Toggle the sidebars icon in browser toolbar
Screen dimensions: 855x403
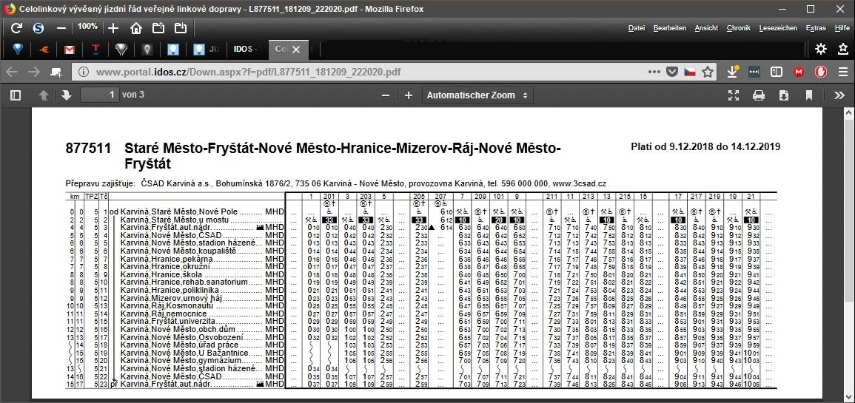(x=777, y=72)
